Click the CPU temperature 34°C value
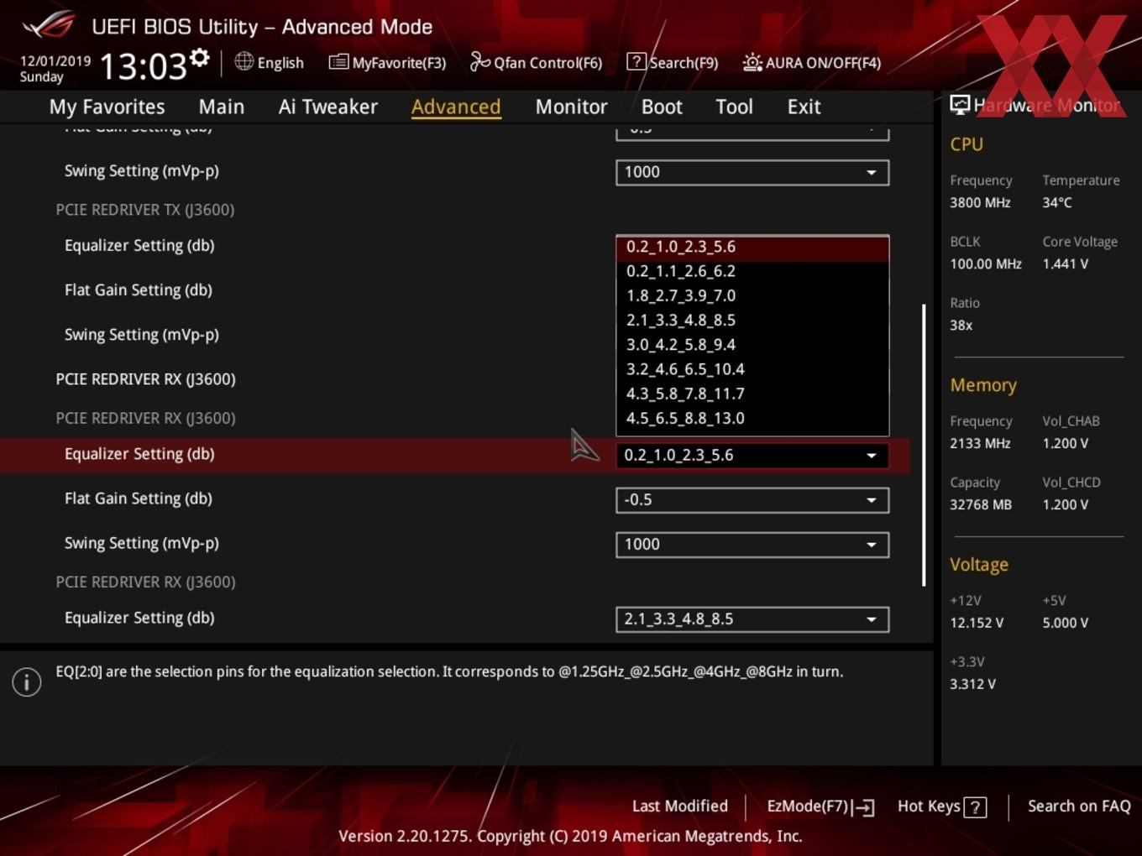Screen dimensions: 1142x856 click(x=1057, y=202)
